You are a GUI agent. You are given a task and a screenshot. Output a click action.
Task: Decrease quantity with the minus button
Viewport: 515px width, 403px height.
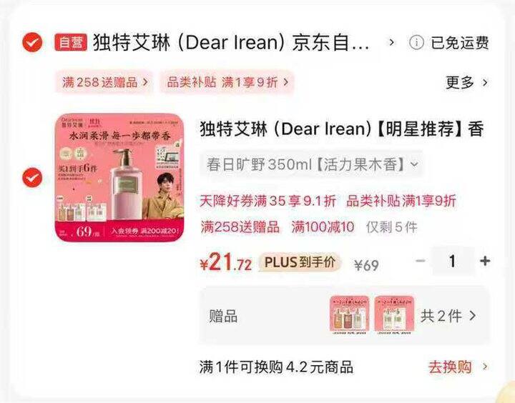tap(421, 262)
